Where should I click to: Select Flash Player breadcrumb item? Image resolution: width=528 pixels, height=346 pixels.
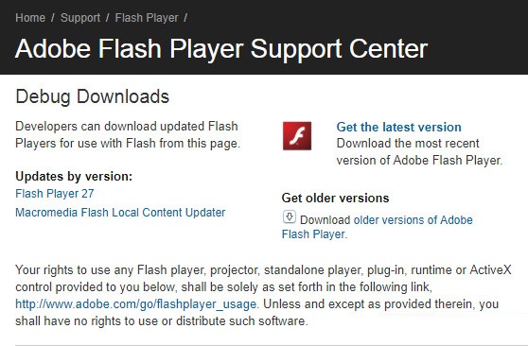click(147, 18)
